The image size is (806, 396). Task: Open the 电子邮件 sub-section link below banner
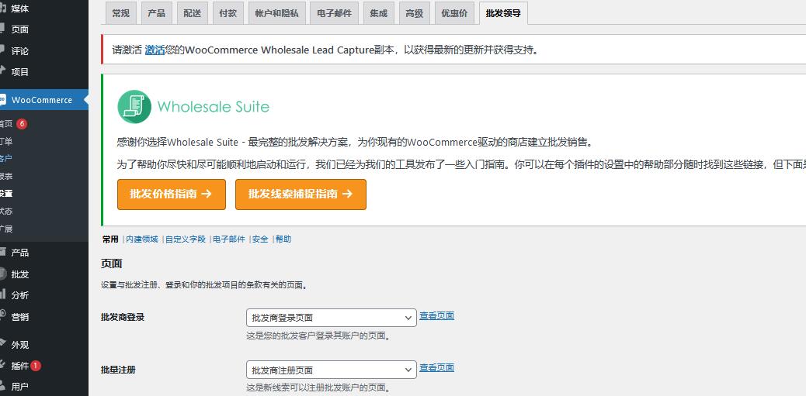coord(229,239)
